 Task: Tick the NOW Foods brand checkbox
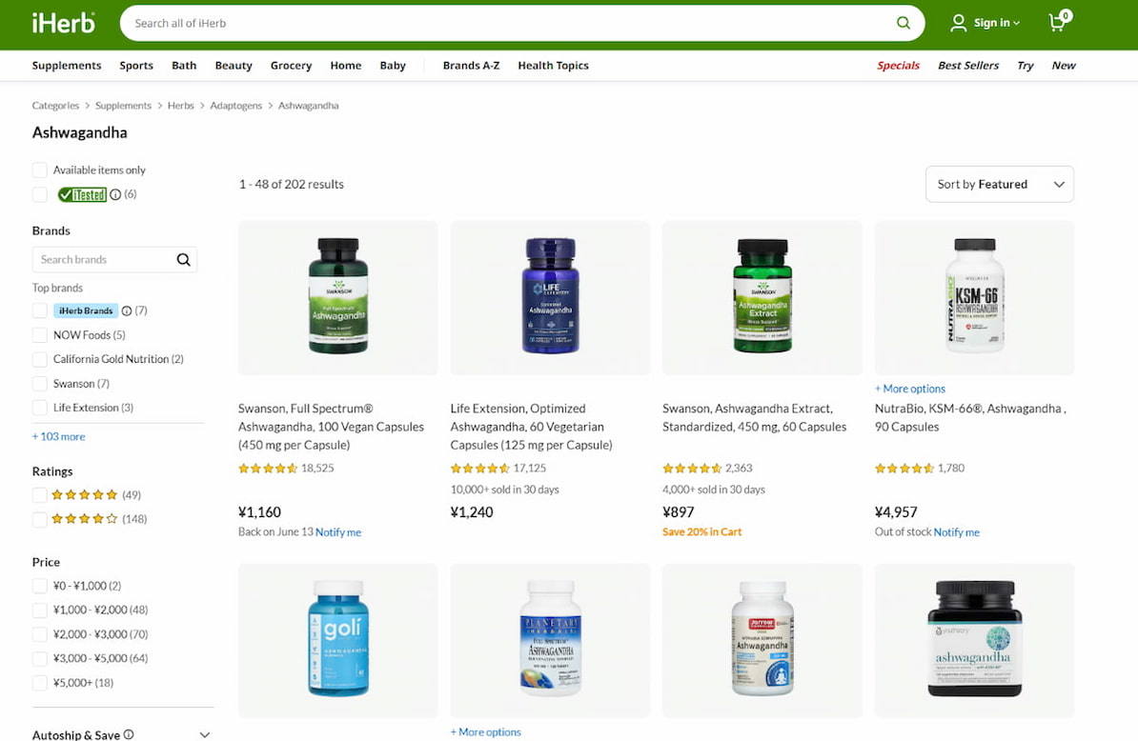[x=40, y=335]
